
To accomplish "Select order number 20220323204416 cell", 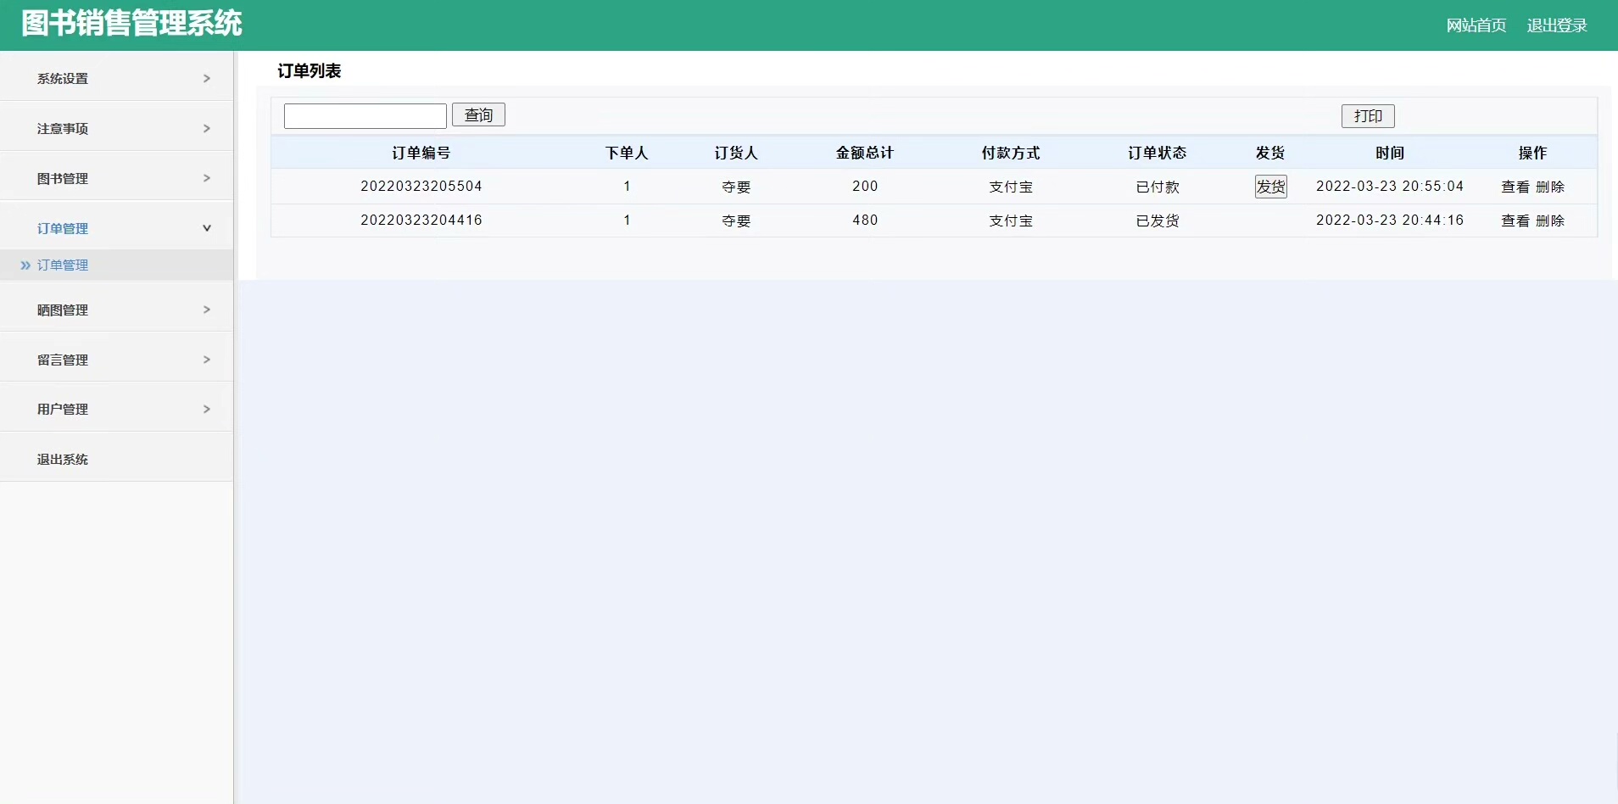I will point(421,221).
